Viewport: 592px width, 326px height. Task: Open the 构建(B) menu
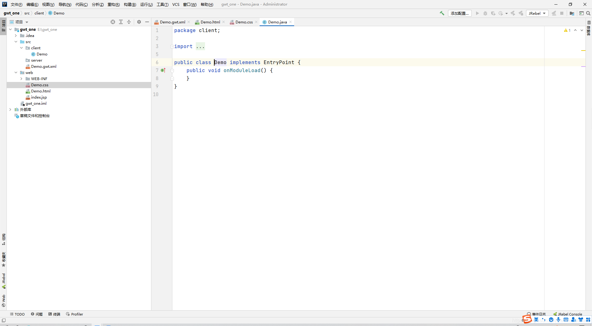coord(130,4)
